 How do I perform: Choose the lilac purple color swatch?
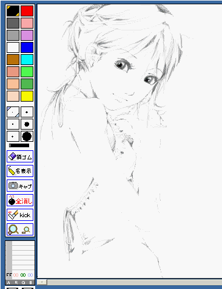27,35
